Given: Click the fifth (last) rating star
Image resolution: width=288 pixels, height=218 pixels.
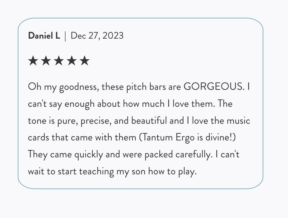Looking at the screenshot, I should point(84,61).
